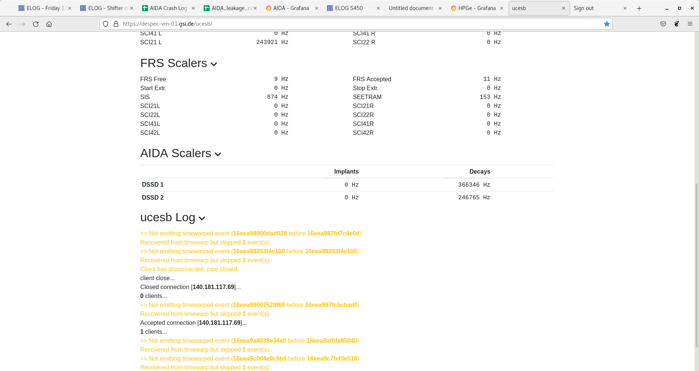Open the Pocket save icon

click(x=663, y=24)
